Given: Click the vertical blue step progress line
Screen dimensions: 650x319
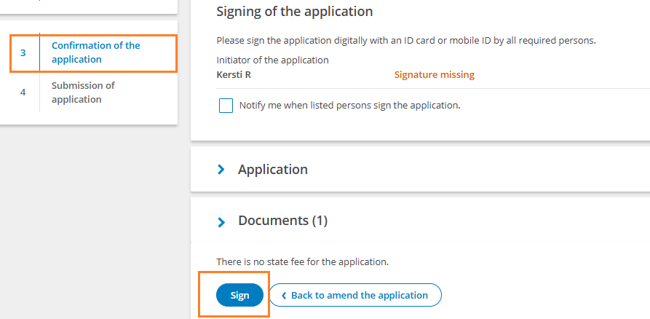Looking at the screenshot, I should coord(40,52).
